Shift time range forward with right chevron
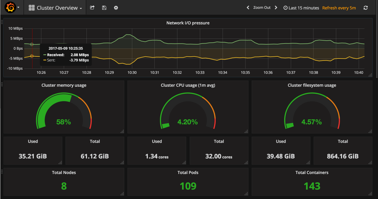The height and width of the screenshot is (199, 378). [x=276, y=8]
